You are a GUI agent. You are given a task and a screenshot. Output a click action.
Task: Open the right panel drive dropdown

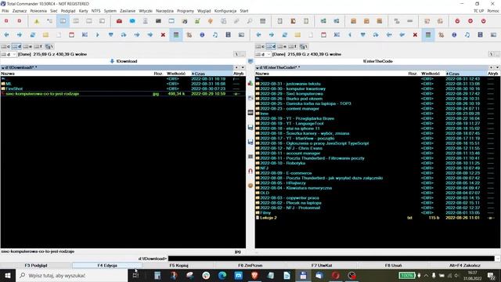tap(263, 54)
